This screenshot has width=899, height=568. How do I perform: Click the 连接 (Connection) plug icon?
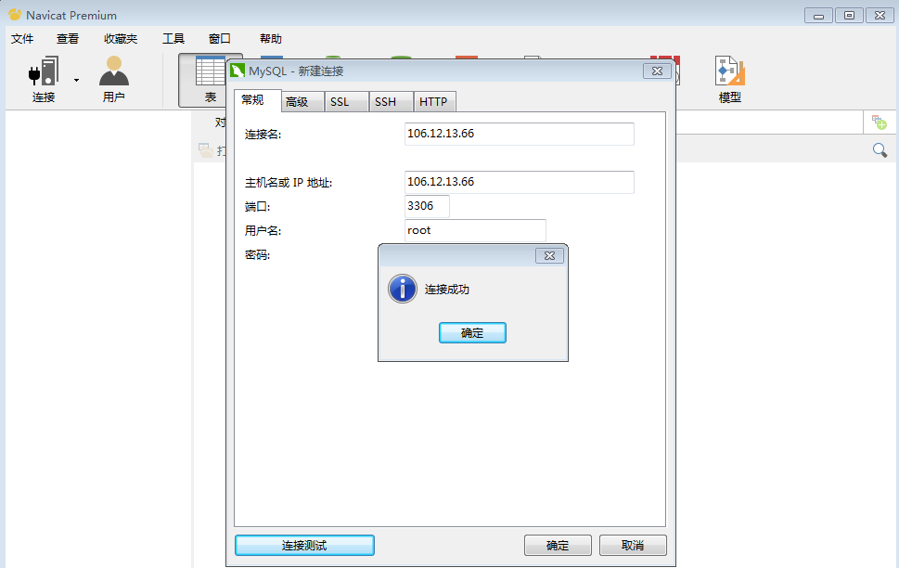44,71
